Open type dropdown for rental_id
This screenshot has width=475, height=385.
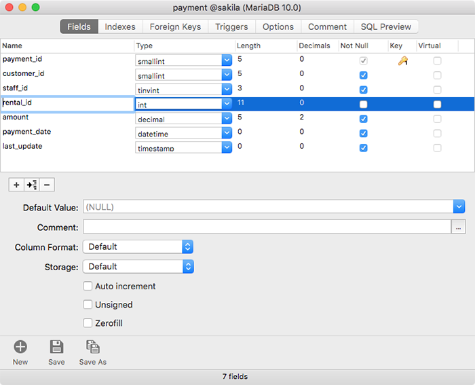coord(227,104)
